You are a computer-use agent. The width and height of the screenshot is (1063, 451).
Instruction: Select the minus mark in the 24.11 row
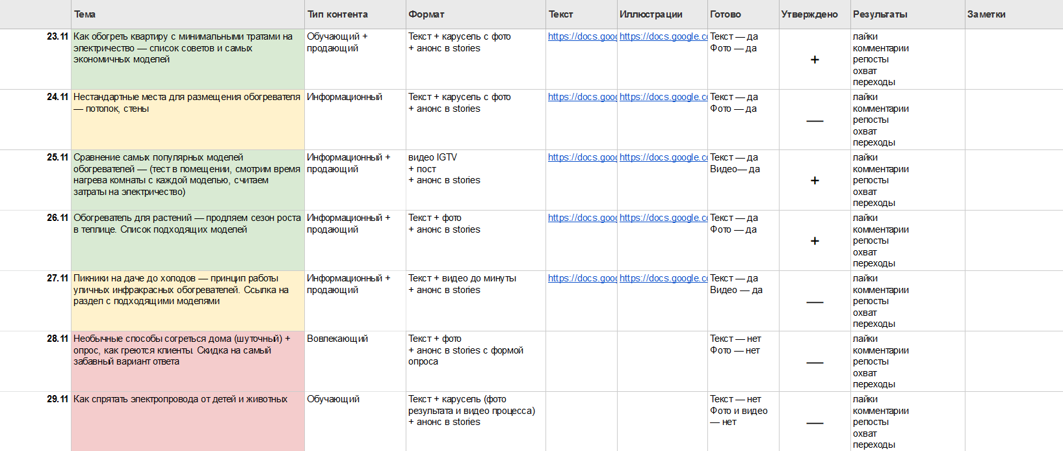pyautogui.click(x=815, y=120)
